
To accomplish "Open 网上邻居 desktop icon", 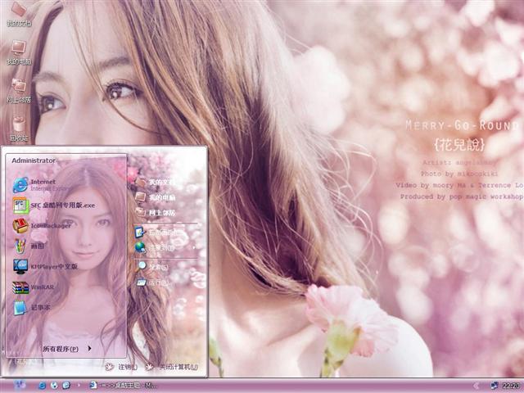I will [18, 90].
